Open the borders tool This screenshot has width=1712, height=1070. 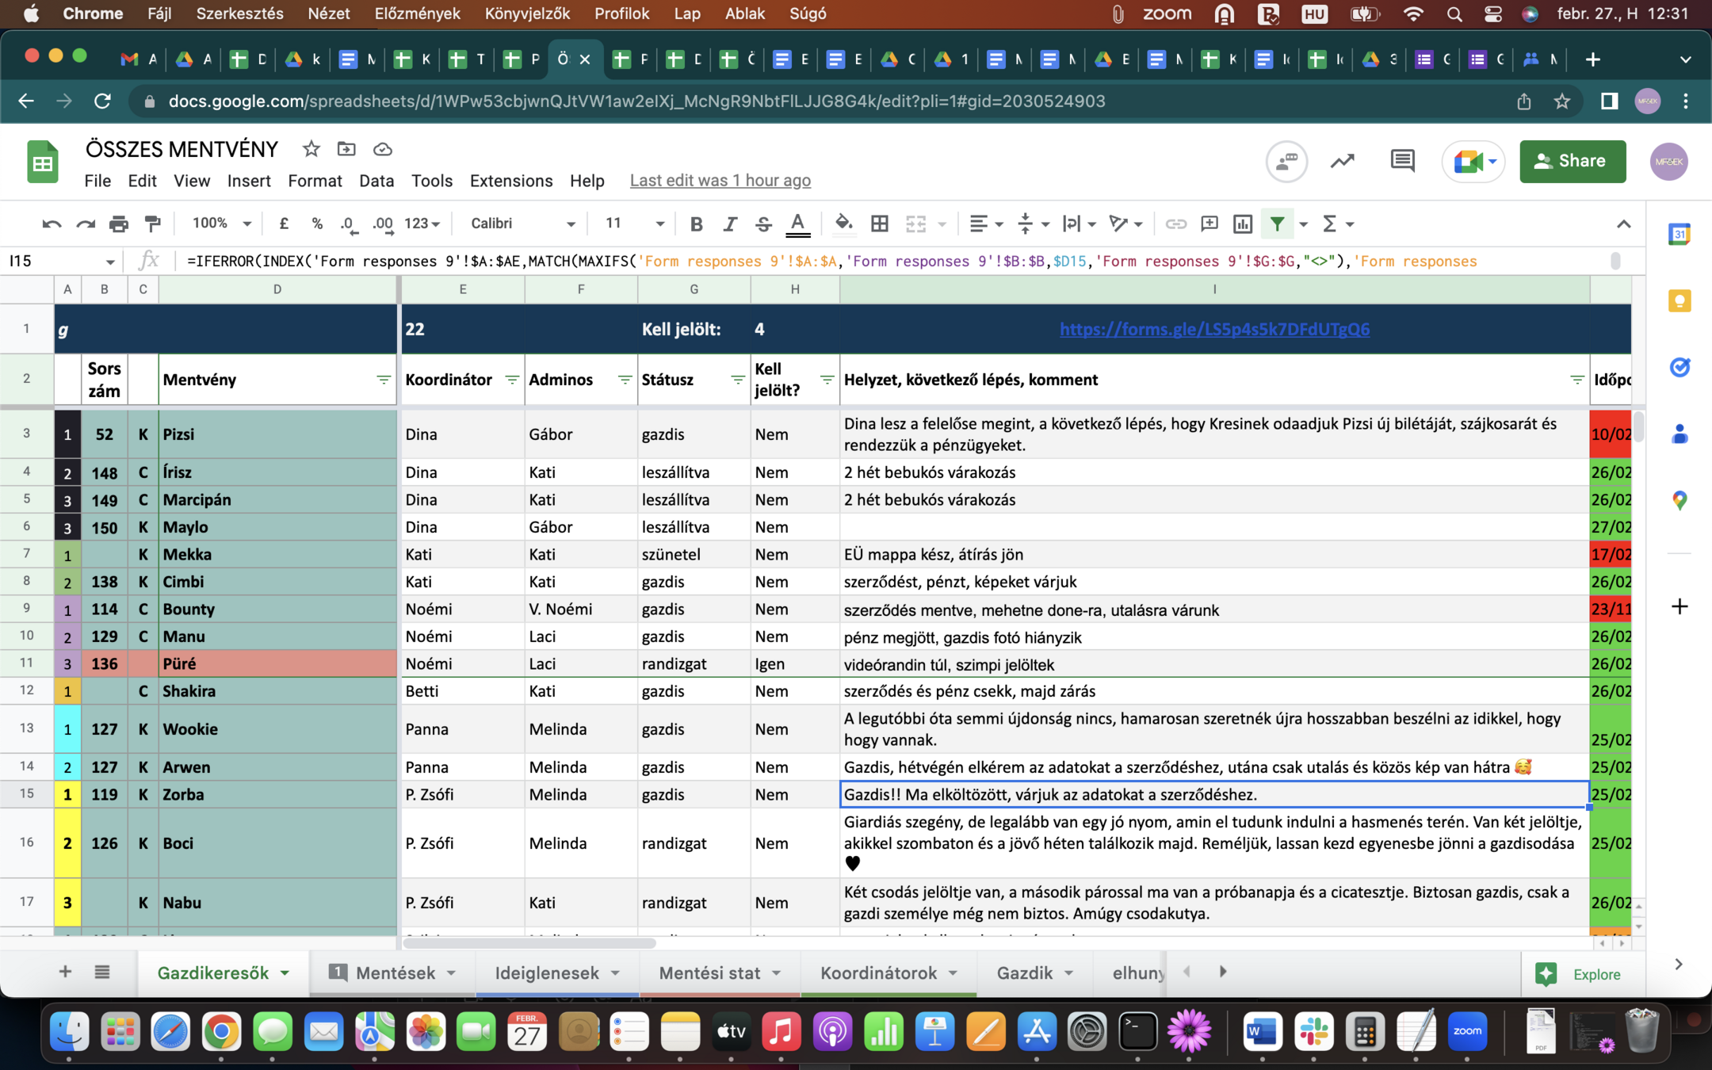click(x=879, y=224)
